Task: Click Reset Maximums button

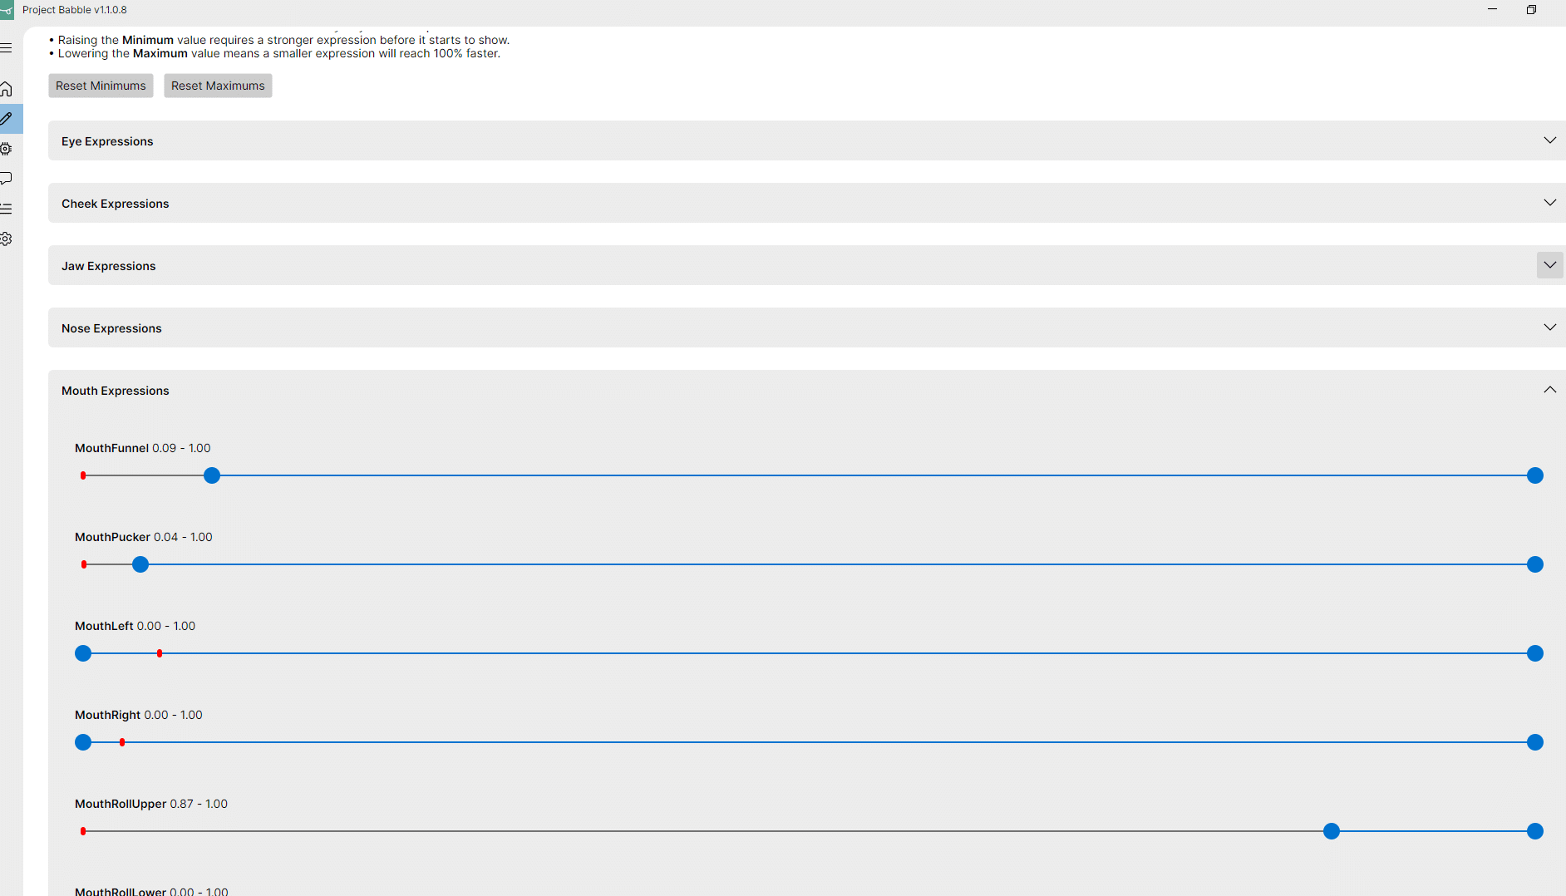Action: pos(218,86)
